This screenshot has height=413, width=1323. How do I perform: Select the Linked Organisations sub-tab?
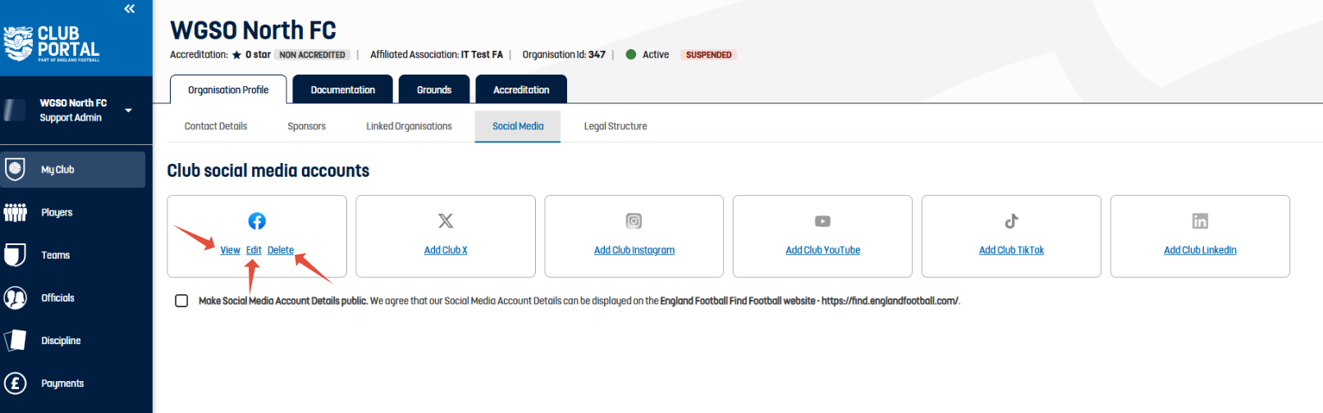click(x=409, y=126)
